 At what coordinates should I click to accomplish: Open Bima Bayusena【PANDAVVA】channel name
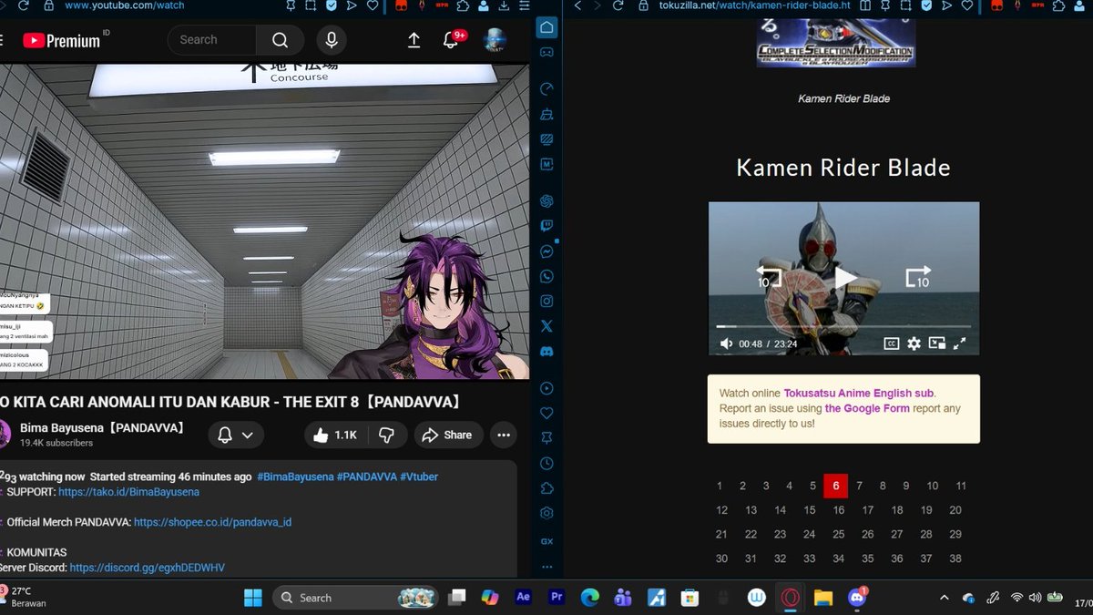(102, 427)
